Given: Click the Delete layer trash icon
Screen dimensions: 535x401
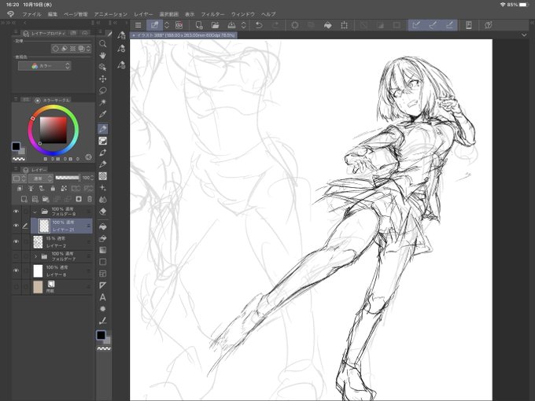Looking at the screenshot, I should [x=90, y=199].
